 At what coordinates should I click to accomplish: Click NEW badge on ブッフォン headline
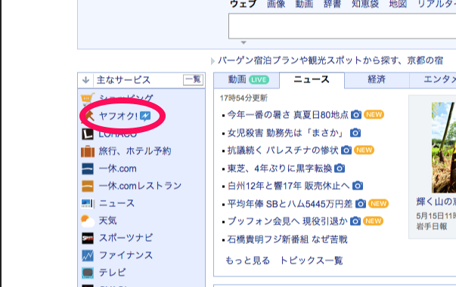point(373,221)
